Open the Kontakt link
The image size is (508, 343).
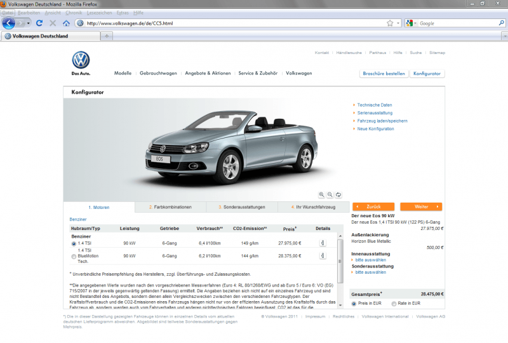pyautogui.click(x=322, y=53)
